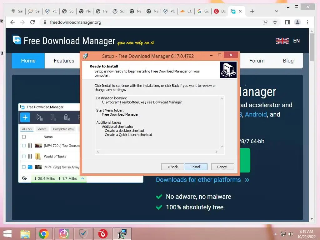The height and width of the screenshot is (240, 320).
Task: Select the All (72) filter in the preview
Action: click(27, 129)
